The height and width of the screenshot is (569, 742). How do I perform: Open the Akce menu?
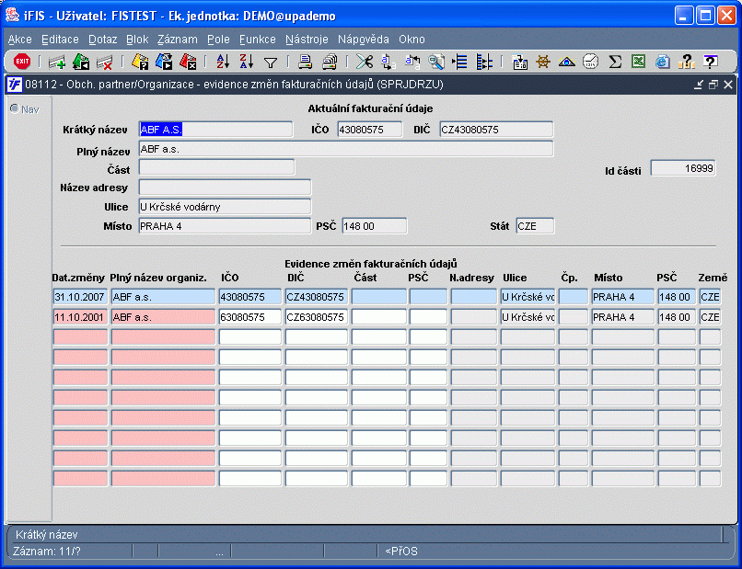[x=19, y=40]
